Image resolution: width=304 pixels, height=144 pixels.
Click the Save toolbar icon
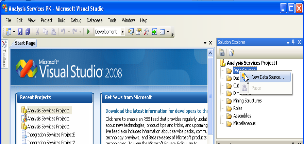(x=20, y=32)
